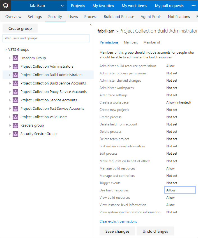The image size is (198, 238).
Task: Change the 'Administer process permissions' setting
Action: (172, 73)
